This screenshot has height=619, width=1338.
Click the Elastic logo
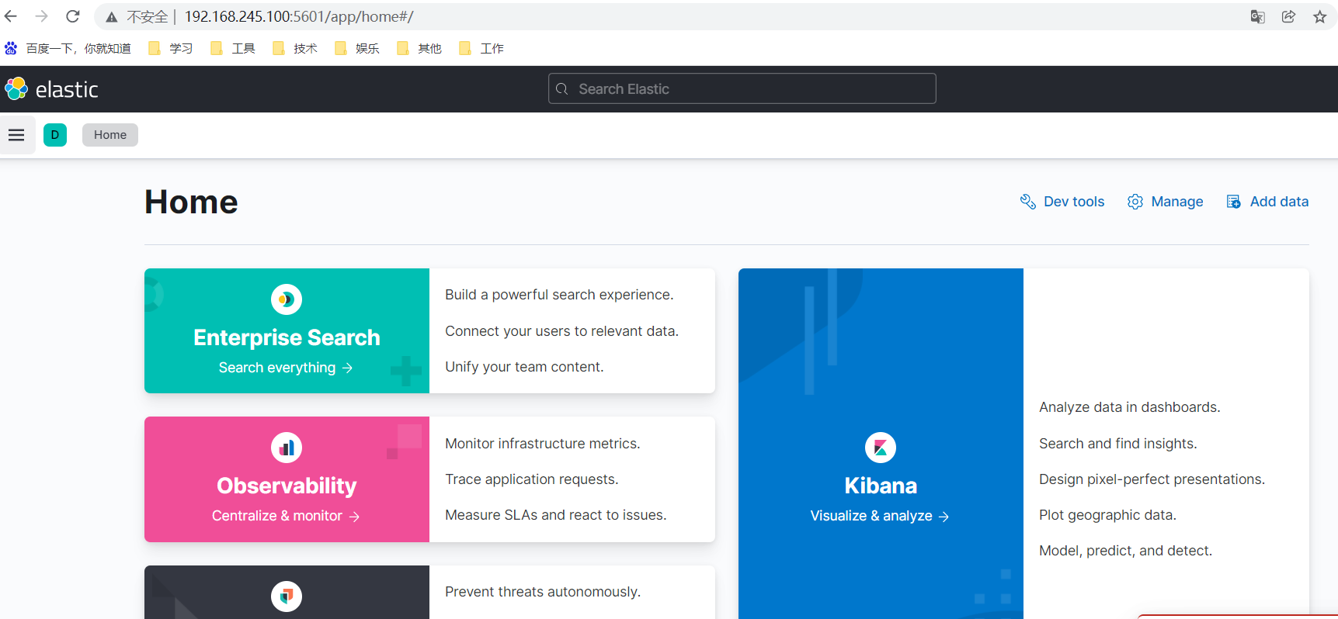[51, 89]
